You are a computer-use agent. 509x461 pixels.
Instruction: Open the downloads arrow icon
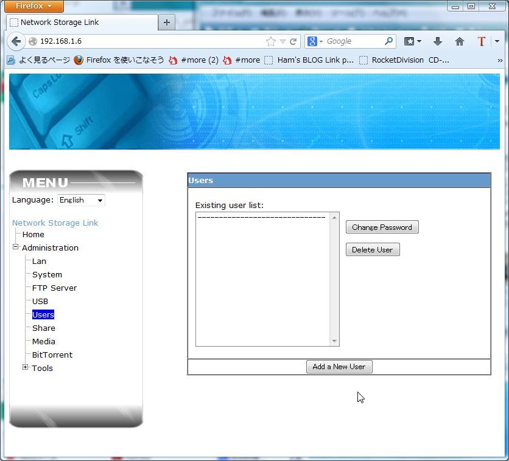(x=438, y=41)
